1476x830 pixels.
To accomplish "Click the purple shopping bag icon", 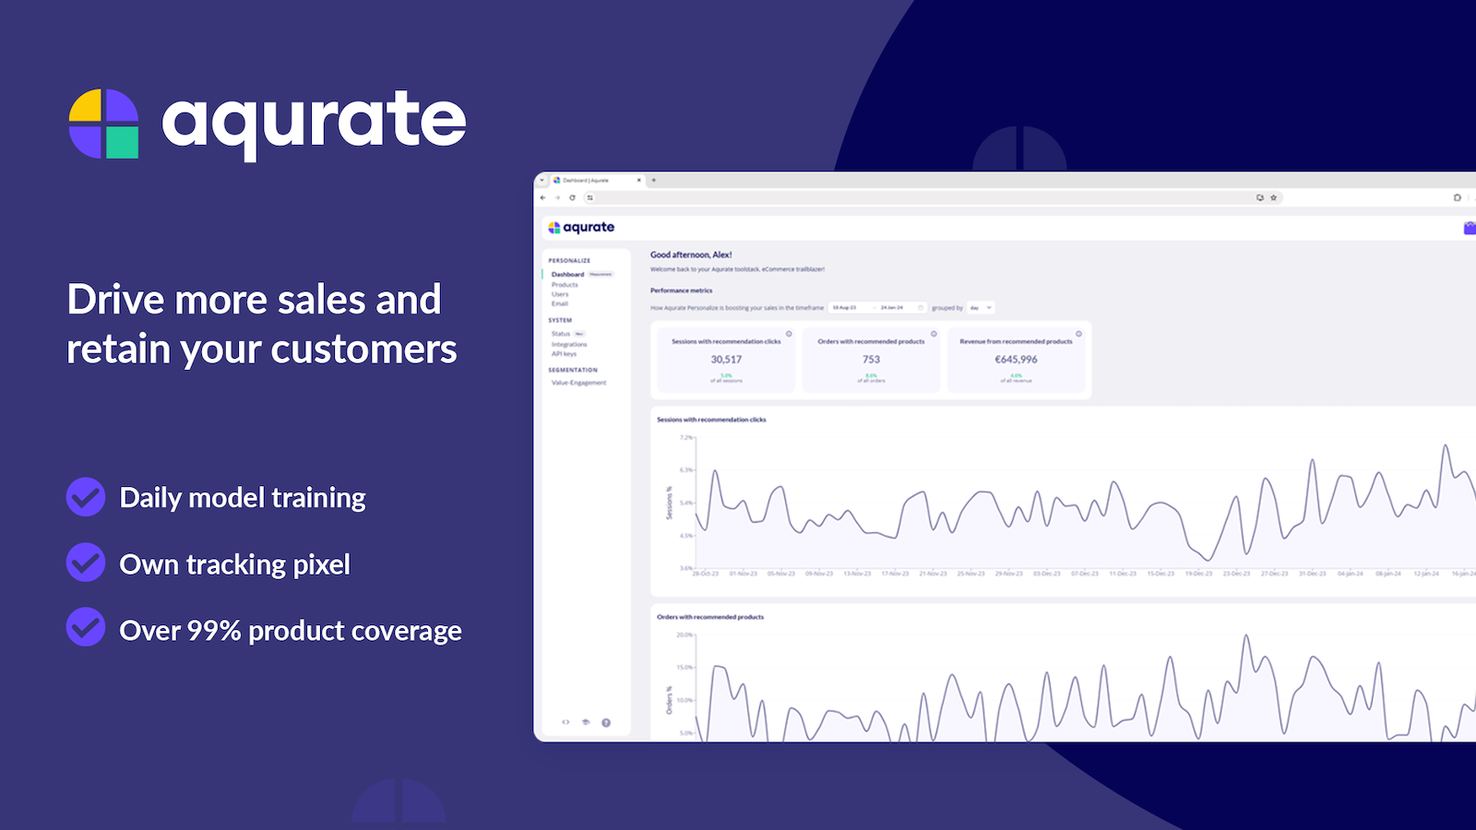I will click(1470, 228).
